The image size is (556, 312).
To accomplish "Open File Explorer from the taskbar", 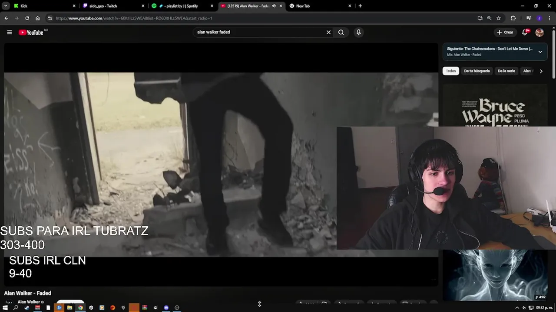I will (x=69, y=308).
